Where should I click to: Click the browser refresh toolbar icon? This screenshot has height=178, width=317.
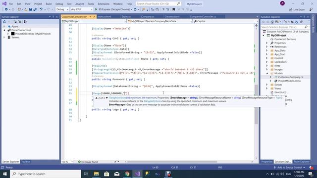(x=135, y=9)
